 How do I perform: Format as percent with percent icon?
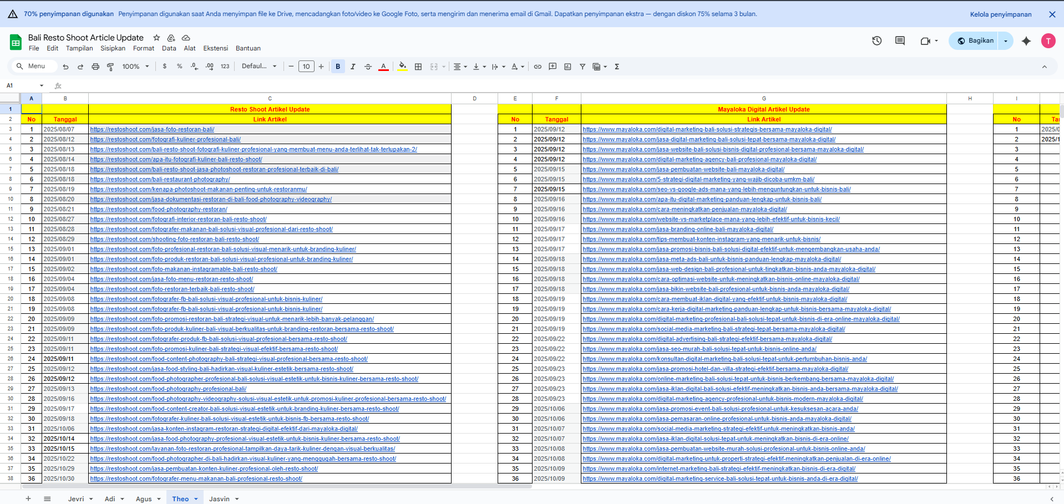coord(180,67)
